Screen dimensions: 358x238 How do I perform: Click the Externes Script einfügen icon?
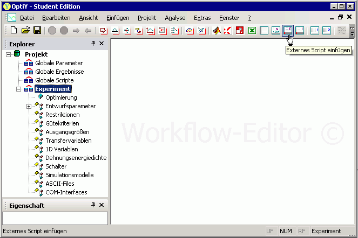pyautogui.click(x=288, y=31)
